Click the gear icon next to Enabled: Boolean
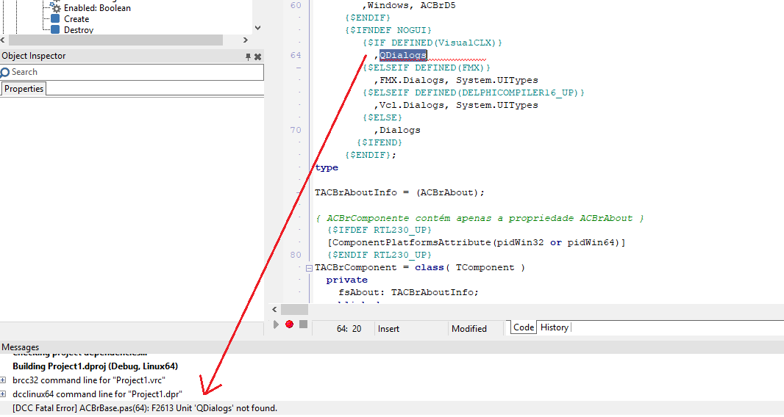The height and width of the screenshot is (417, 784). (x=55, y=7)
